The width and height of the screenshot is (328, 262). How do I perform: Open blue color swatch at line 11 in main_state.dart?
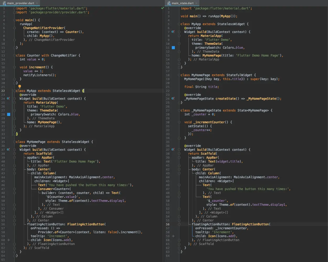(x=173, y=48)
